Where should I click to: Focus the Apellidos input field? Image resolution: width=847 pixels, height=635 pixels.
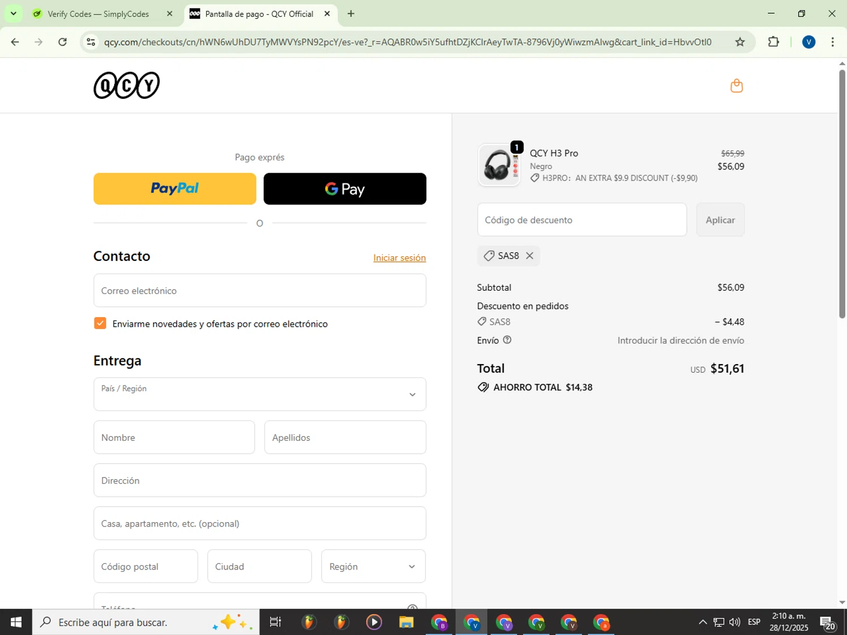345,437
